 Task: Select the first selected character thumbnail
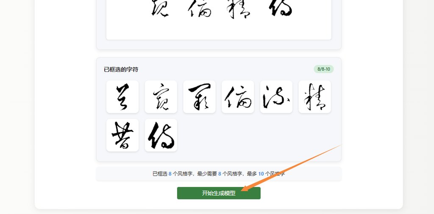pyautogui.click(x=122, y=97)
